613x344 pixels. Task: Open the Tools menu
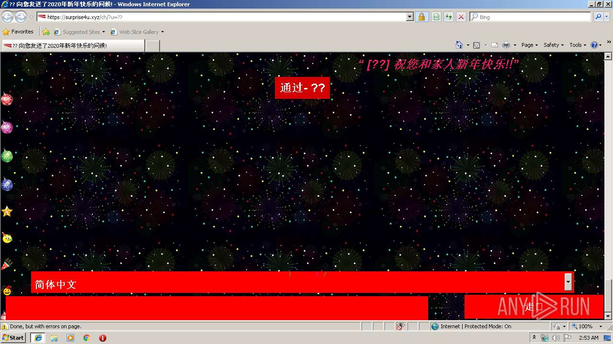click(578, 45)
